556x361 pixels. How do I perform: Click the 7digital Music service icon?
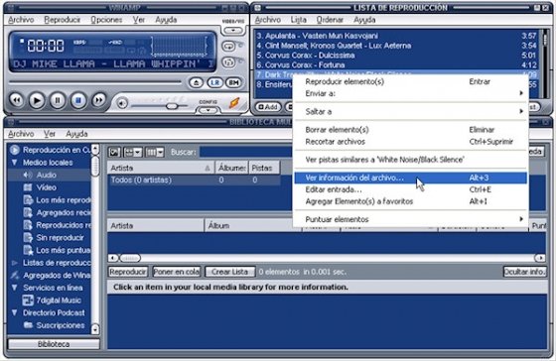click(x=28, y=301)
